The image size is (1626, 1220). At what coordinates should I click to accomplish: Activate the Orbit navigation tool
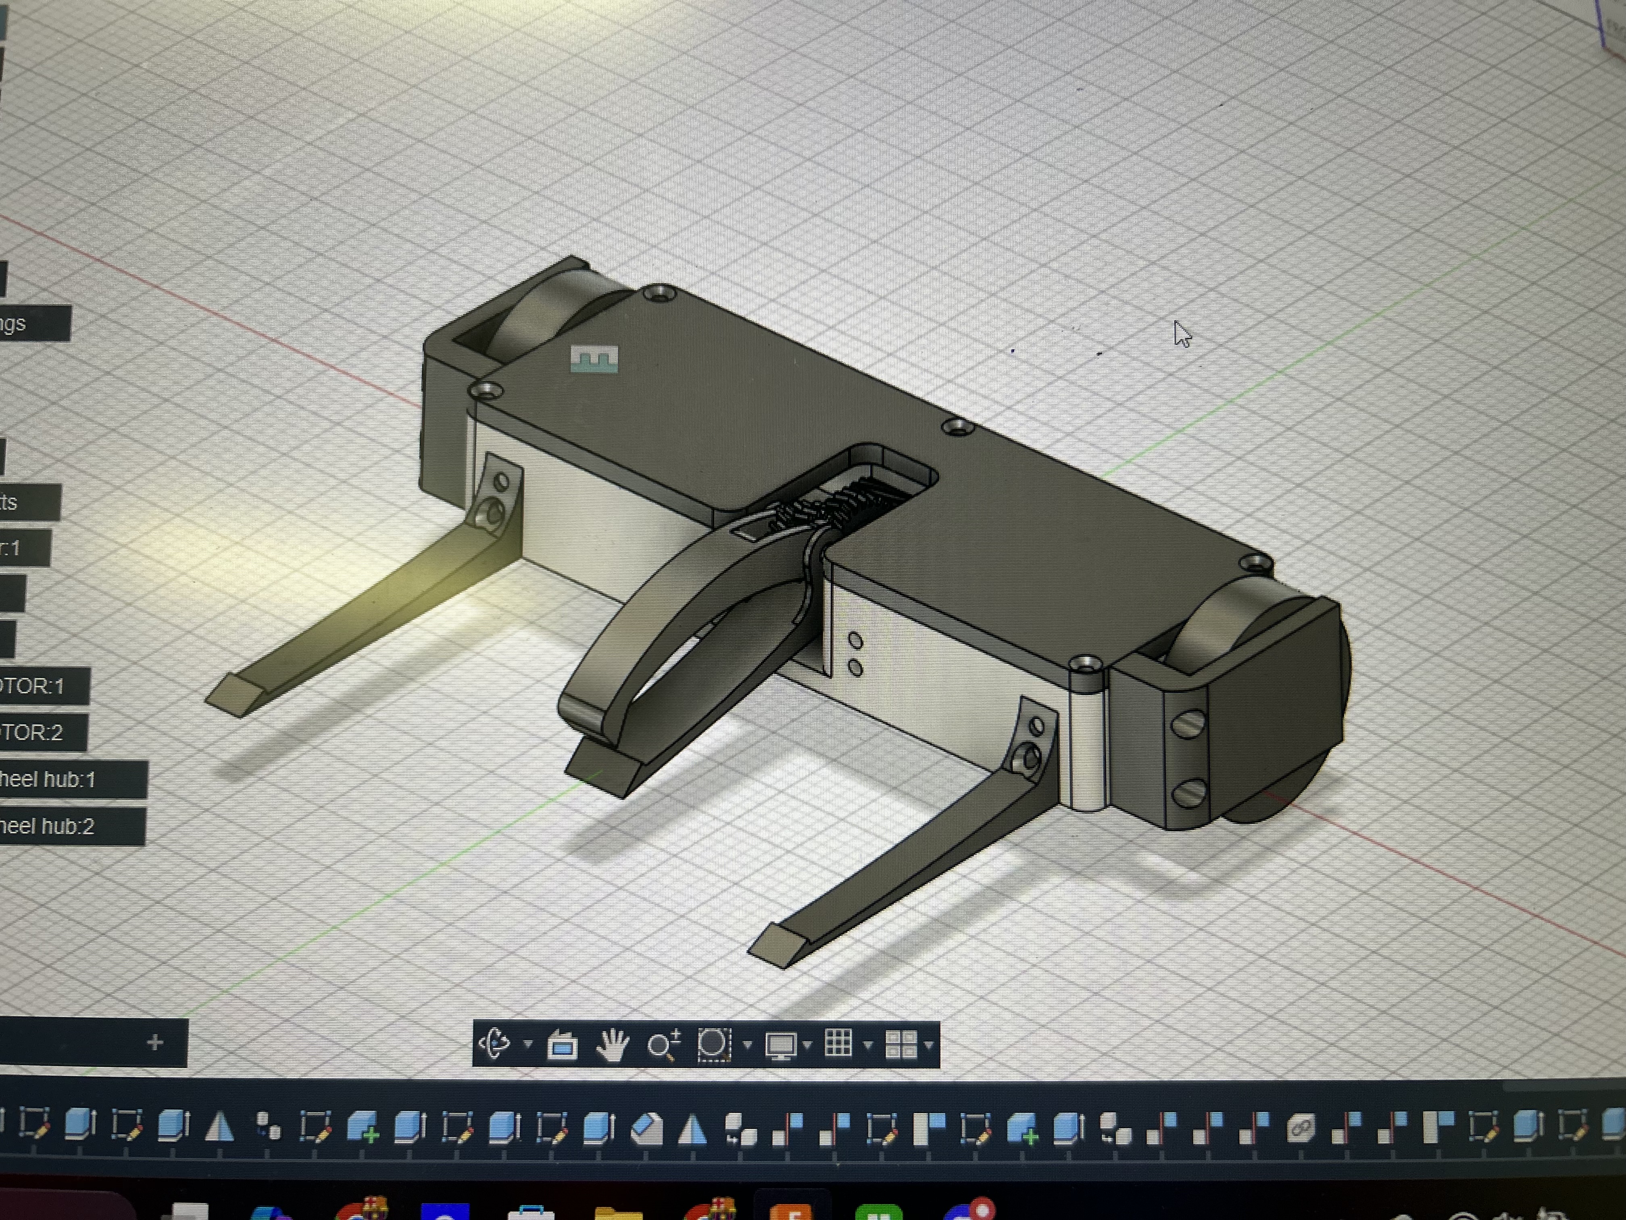coord(495,1044)
